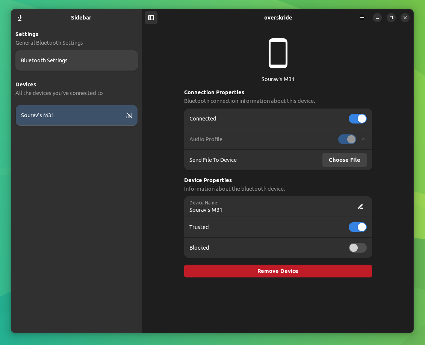Image resolution: width=425 pixels, height=345 pixels.
Task: Click the overskride title in the header bar
Action: 278,18
